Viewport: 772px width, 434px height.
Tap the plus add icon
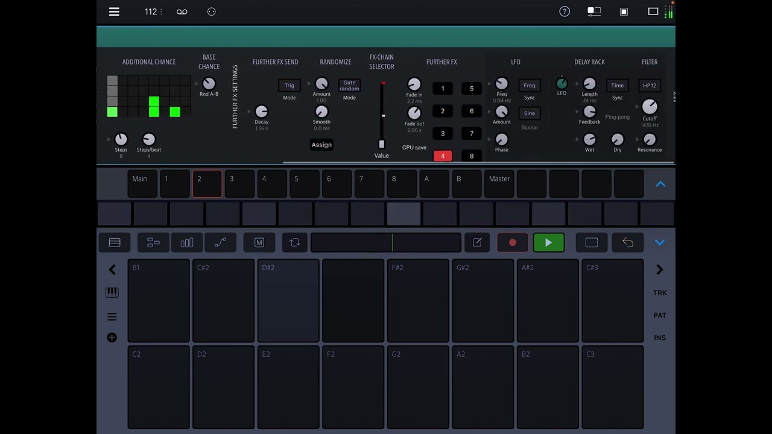click(112, 338)
